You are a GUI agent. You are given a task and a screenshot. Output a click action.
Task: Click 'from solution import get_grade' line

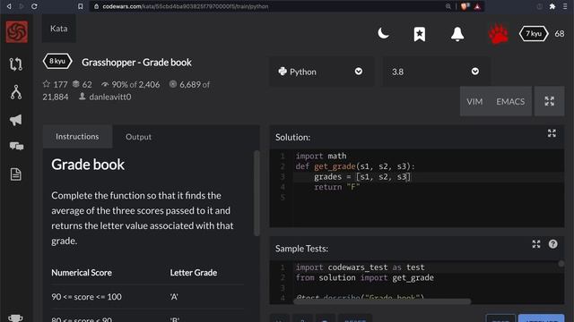coord(365,278)
